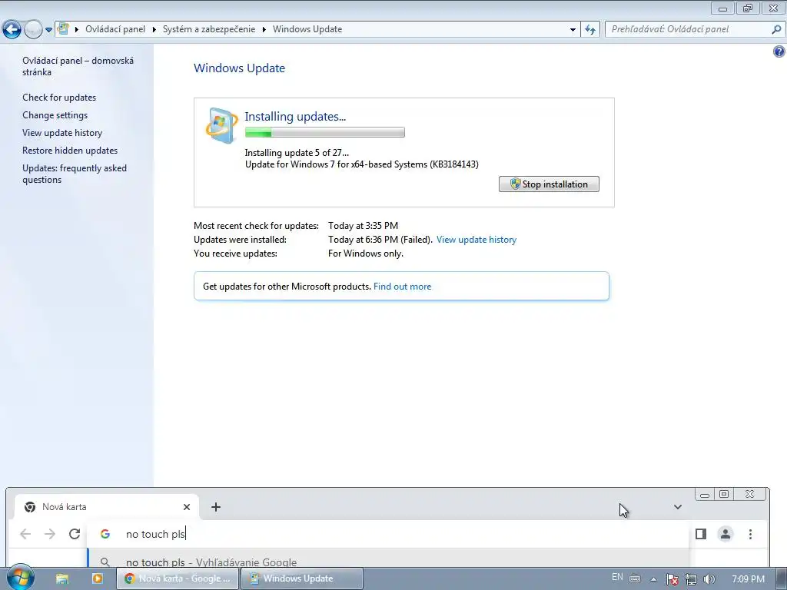Open a new tab in Chrome
The image size is (787, 590).
coord(216,507)
